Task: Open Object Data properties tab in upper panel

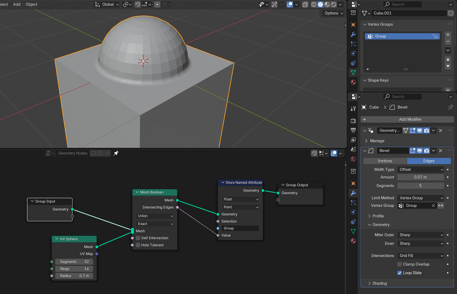Action: (x=353, y=73)
